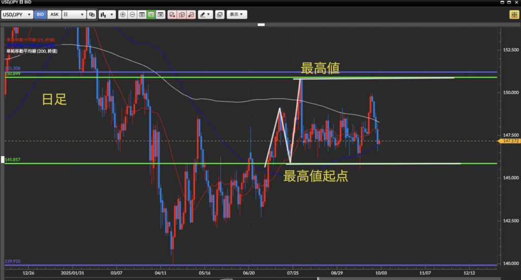Click the middle pink chart tool icon
Screen dimensions: 521x280
tap(182, 15)
